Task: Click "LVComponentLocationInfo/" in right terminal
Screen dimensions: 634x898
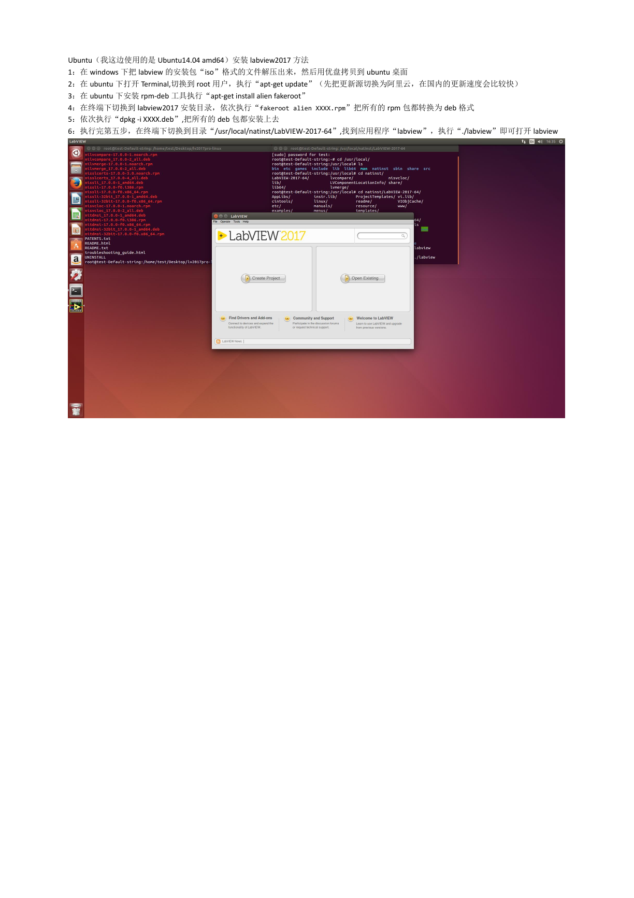Action: coord(358,183)
